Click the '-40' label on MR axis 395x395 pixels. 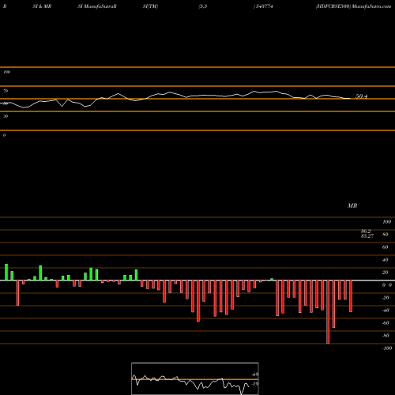click(386, 310)
